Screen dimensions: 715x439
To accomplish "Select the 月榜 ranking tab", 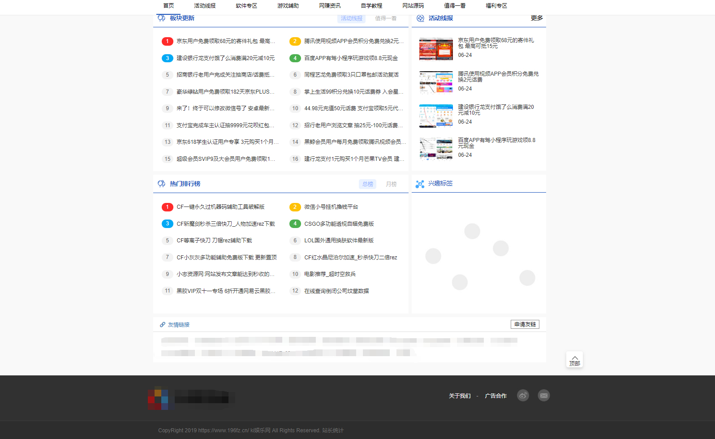I will pyautogui.click(x=391, y=184).
